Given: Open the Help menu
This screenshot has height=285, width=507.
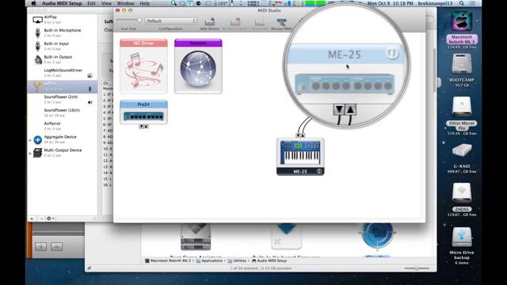Looking at the screenshot, I should [x=144, y=3].
